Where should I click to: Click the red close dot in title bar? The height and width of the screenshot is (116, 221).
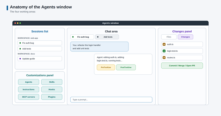15,23
